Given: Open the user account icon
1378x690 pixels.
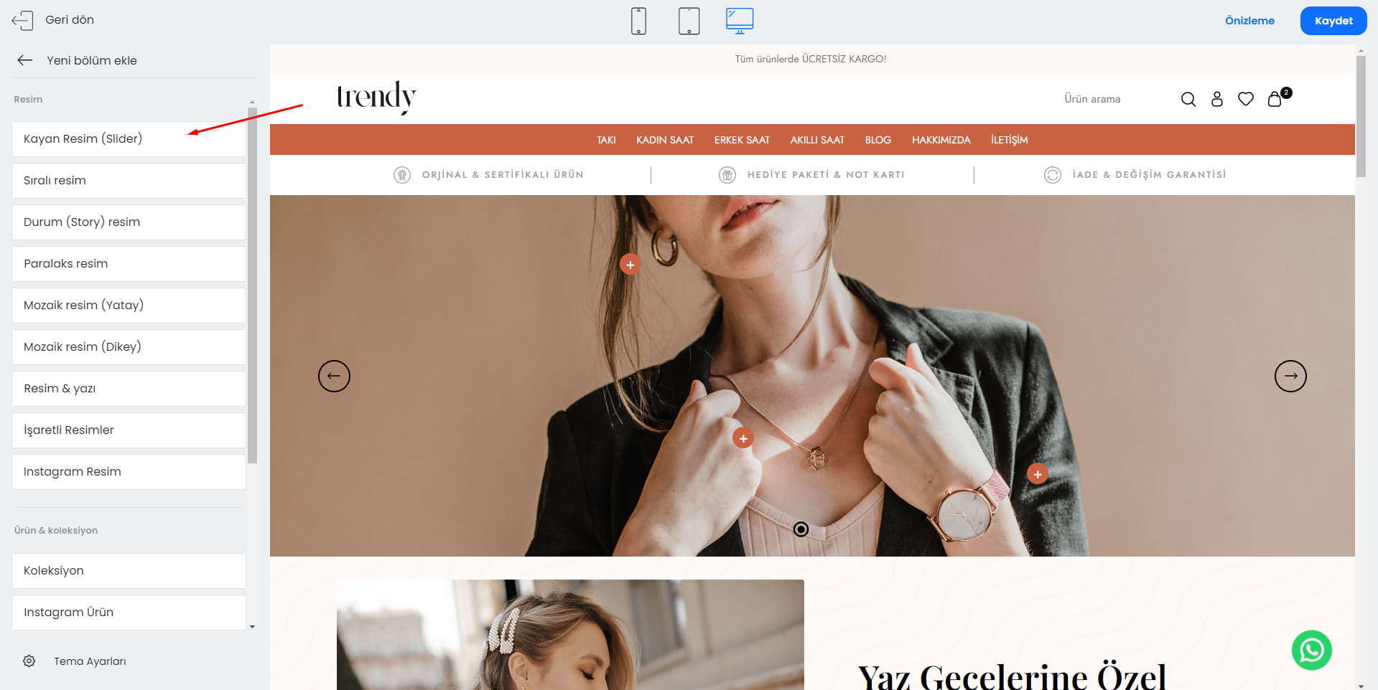Looking at the screenshot, I should [x=1217, y=99].
